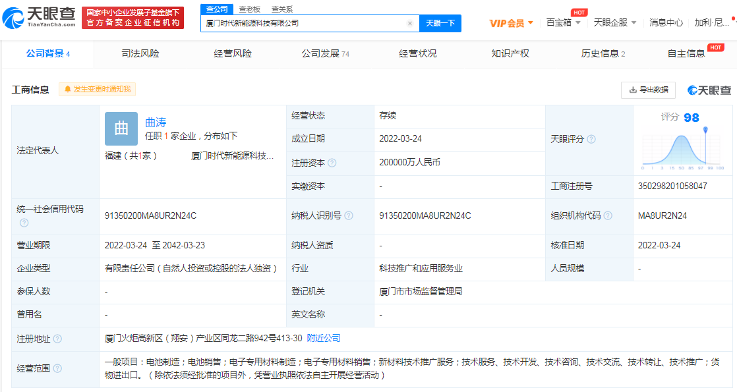Open the VIP会员 dropdown

tap(512, 23)
